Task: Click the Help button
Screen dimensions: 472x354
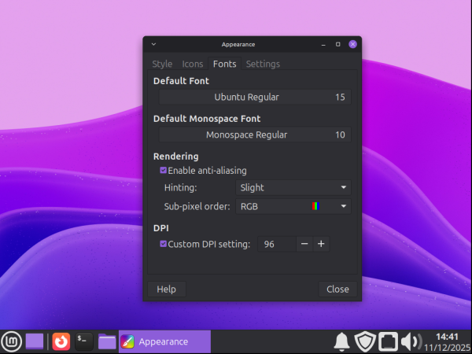Action: click(x=167, y=289)
